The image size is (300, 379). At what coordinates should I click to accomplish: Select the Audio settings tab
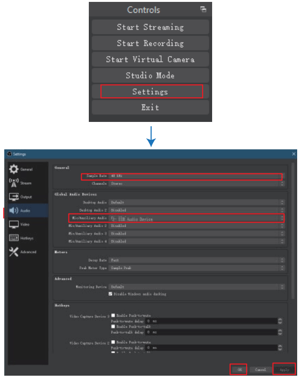coord(27,210)
